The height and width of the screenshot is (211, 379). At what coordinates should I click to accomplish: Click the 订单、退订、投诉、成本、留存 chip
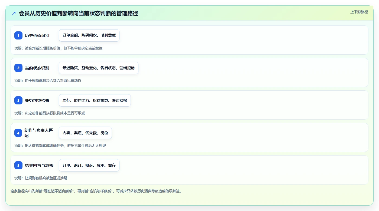pyautogui.click(x=89, y=165)
